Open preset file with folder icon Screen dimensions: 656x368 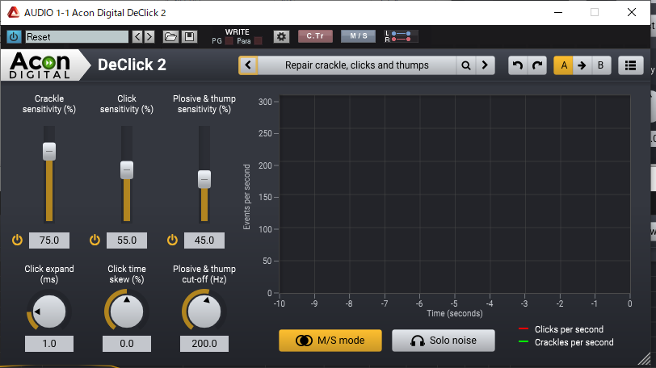tap(170, 37)
